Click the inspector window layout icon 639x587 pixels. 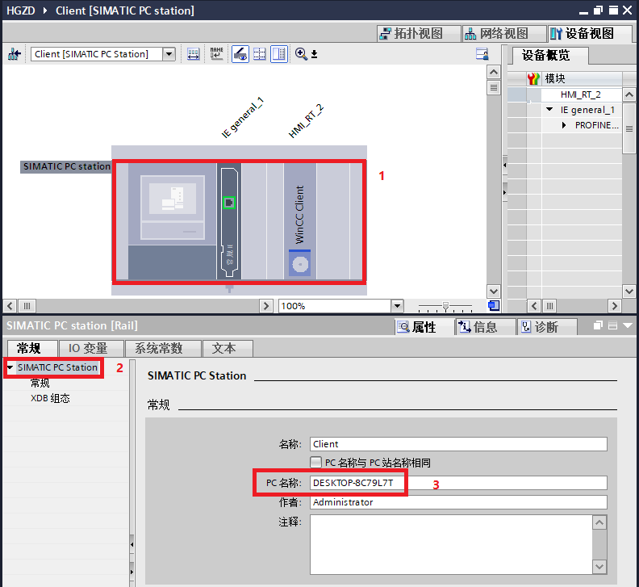click(612, 325)
